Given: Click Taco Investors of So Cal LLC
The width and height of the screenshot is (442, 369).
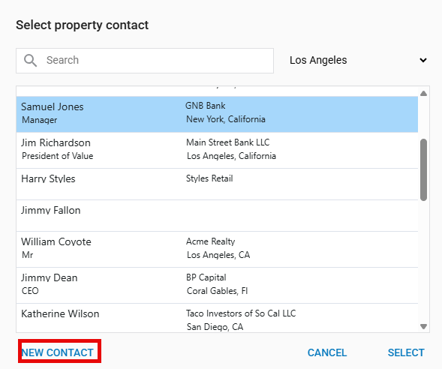Looking at the screenshot, I should 241,313.
